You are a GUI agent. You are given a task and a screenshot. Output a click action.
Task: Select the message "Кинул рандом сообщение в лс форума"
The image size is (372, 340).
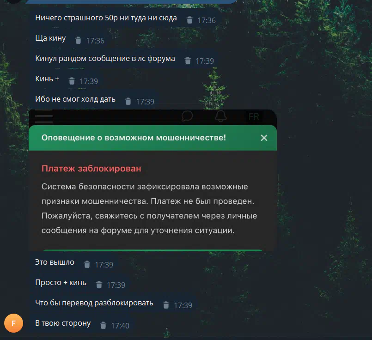click(105, 58)
